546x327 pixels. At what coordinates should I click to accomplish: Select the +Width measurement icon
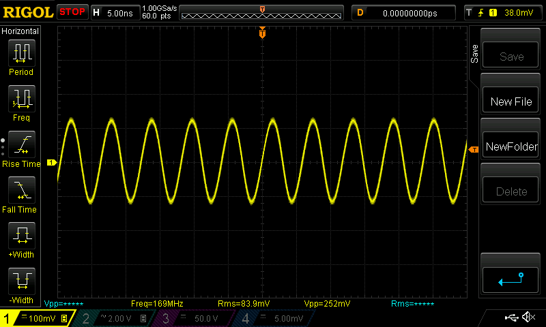pyautogui.click(x=22, y=236)
